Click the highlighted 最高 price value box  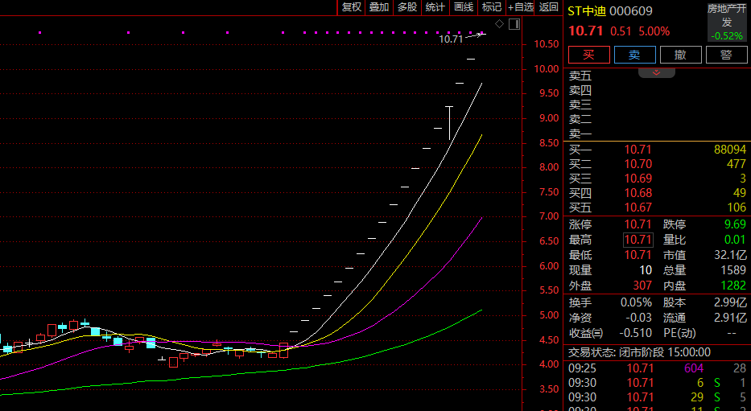tap(638, 240)
